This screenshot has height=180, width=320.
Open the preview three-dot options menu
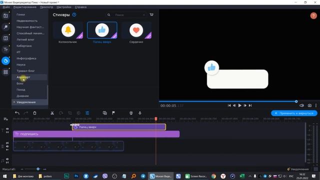316,105
